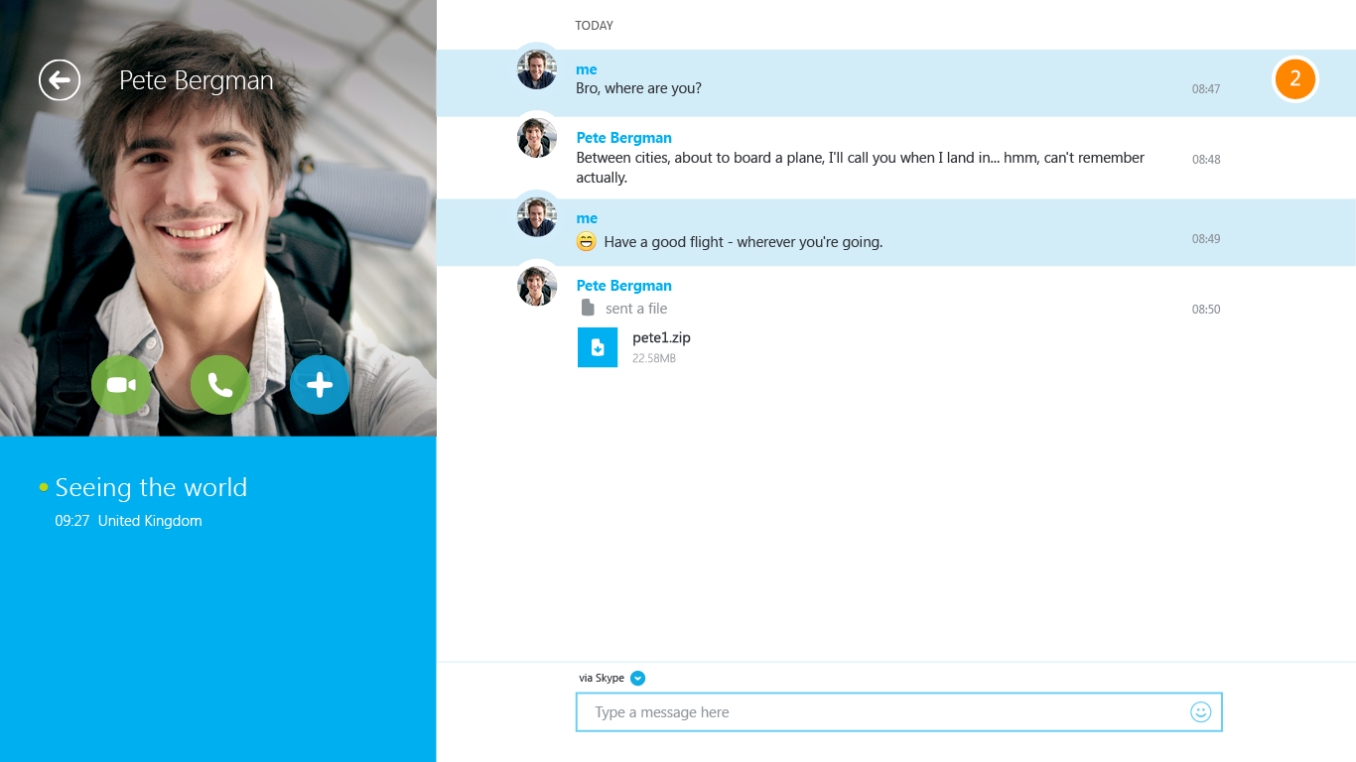The height and width of the screenshot is (762, 1356).
Task: Focus the Type a message here field
Action: tap(899, 712)
